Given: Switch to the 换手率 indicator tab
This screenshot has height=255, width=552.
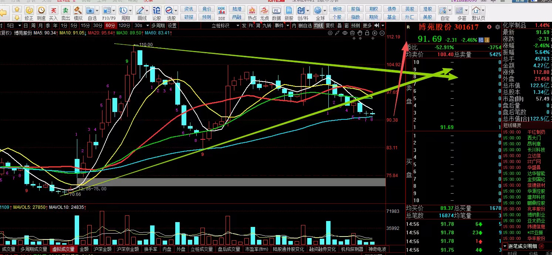Looking at the screenshot, I should 151,249.
